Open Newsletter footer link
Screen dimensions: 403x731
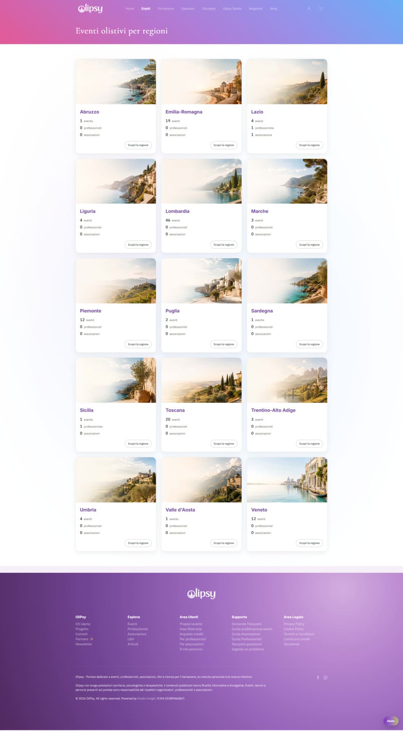(x=84, y=644)
